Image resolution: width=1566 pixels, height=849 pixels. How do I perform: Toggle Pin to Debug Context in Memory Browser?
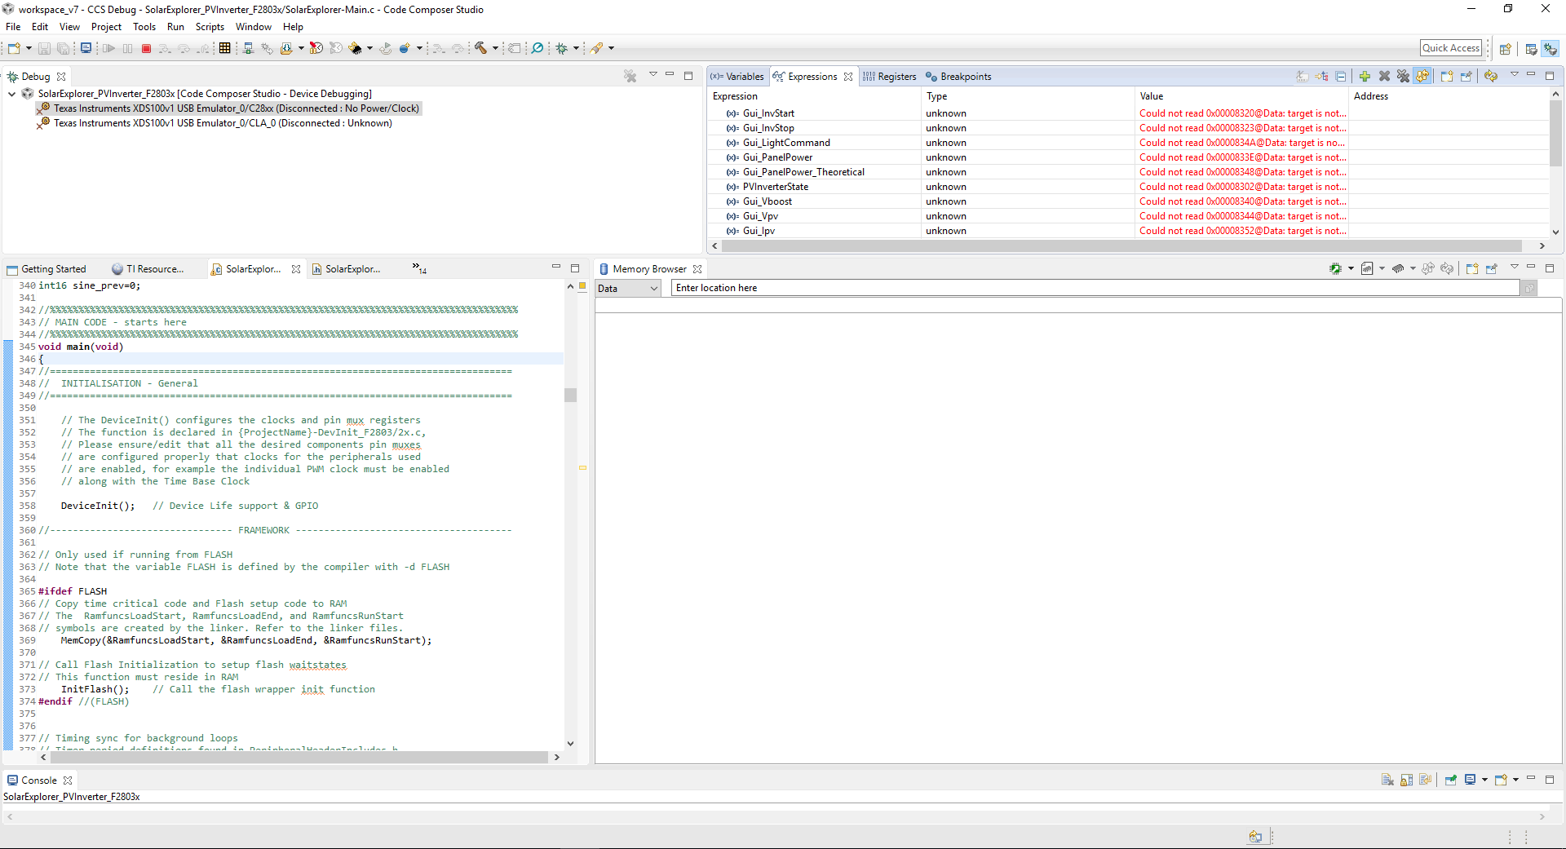(1492, 269)
